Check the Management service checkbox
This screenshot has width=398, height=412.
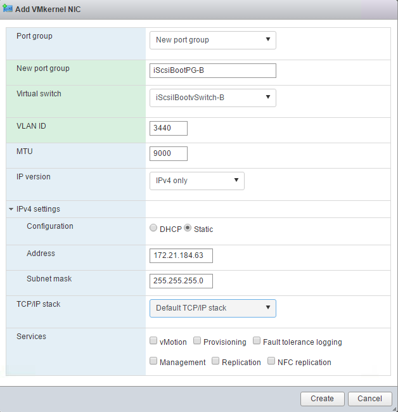click(153, 361)
